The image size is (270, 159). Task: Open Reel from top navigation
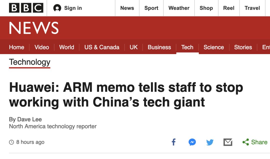229,8
